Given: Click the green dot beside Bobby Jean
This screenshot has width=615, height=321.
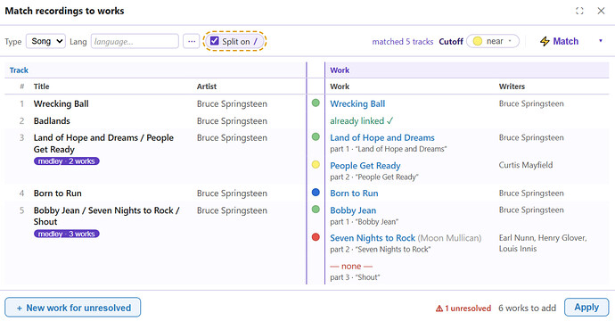Looking at the screenshot, I should point(316,210).
